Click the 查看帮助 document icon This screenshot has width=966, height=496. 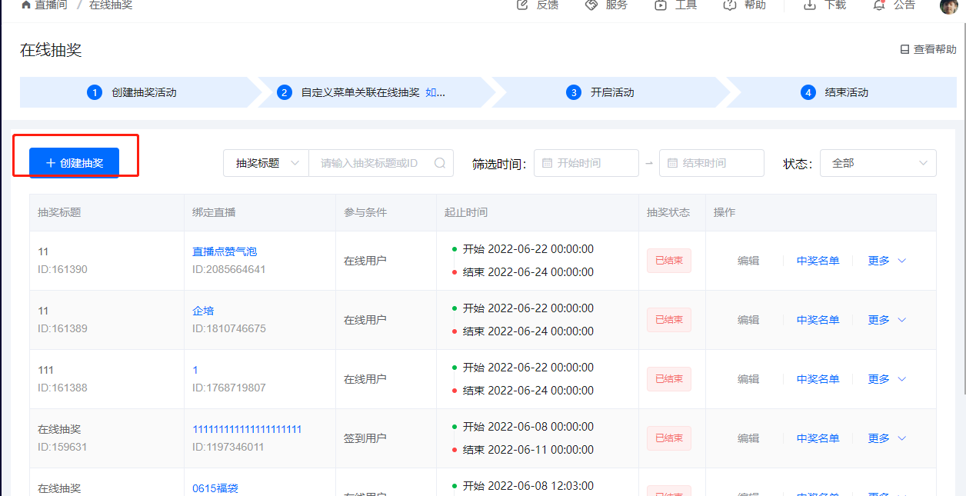point(904,49)
